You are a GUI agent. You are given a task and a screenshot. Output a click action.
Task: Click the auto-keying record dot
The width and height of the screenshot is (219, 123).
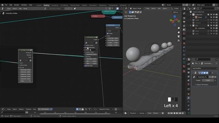coord(163,113)
